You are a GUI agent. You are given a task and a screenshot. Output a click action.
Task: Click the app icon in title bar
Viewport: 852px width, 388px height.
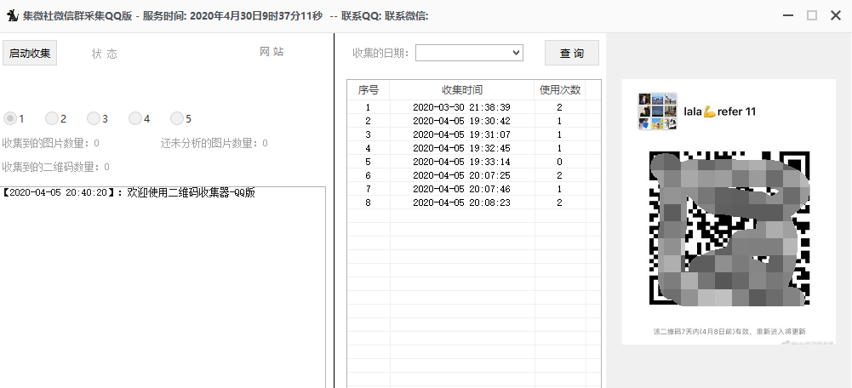tap(13, 15)
